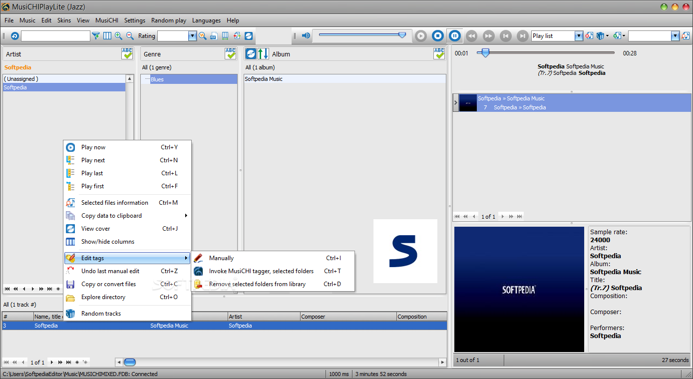
Task: Select Edit tags Manually option
Action: click(x=273, y=258)
